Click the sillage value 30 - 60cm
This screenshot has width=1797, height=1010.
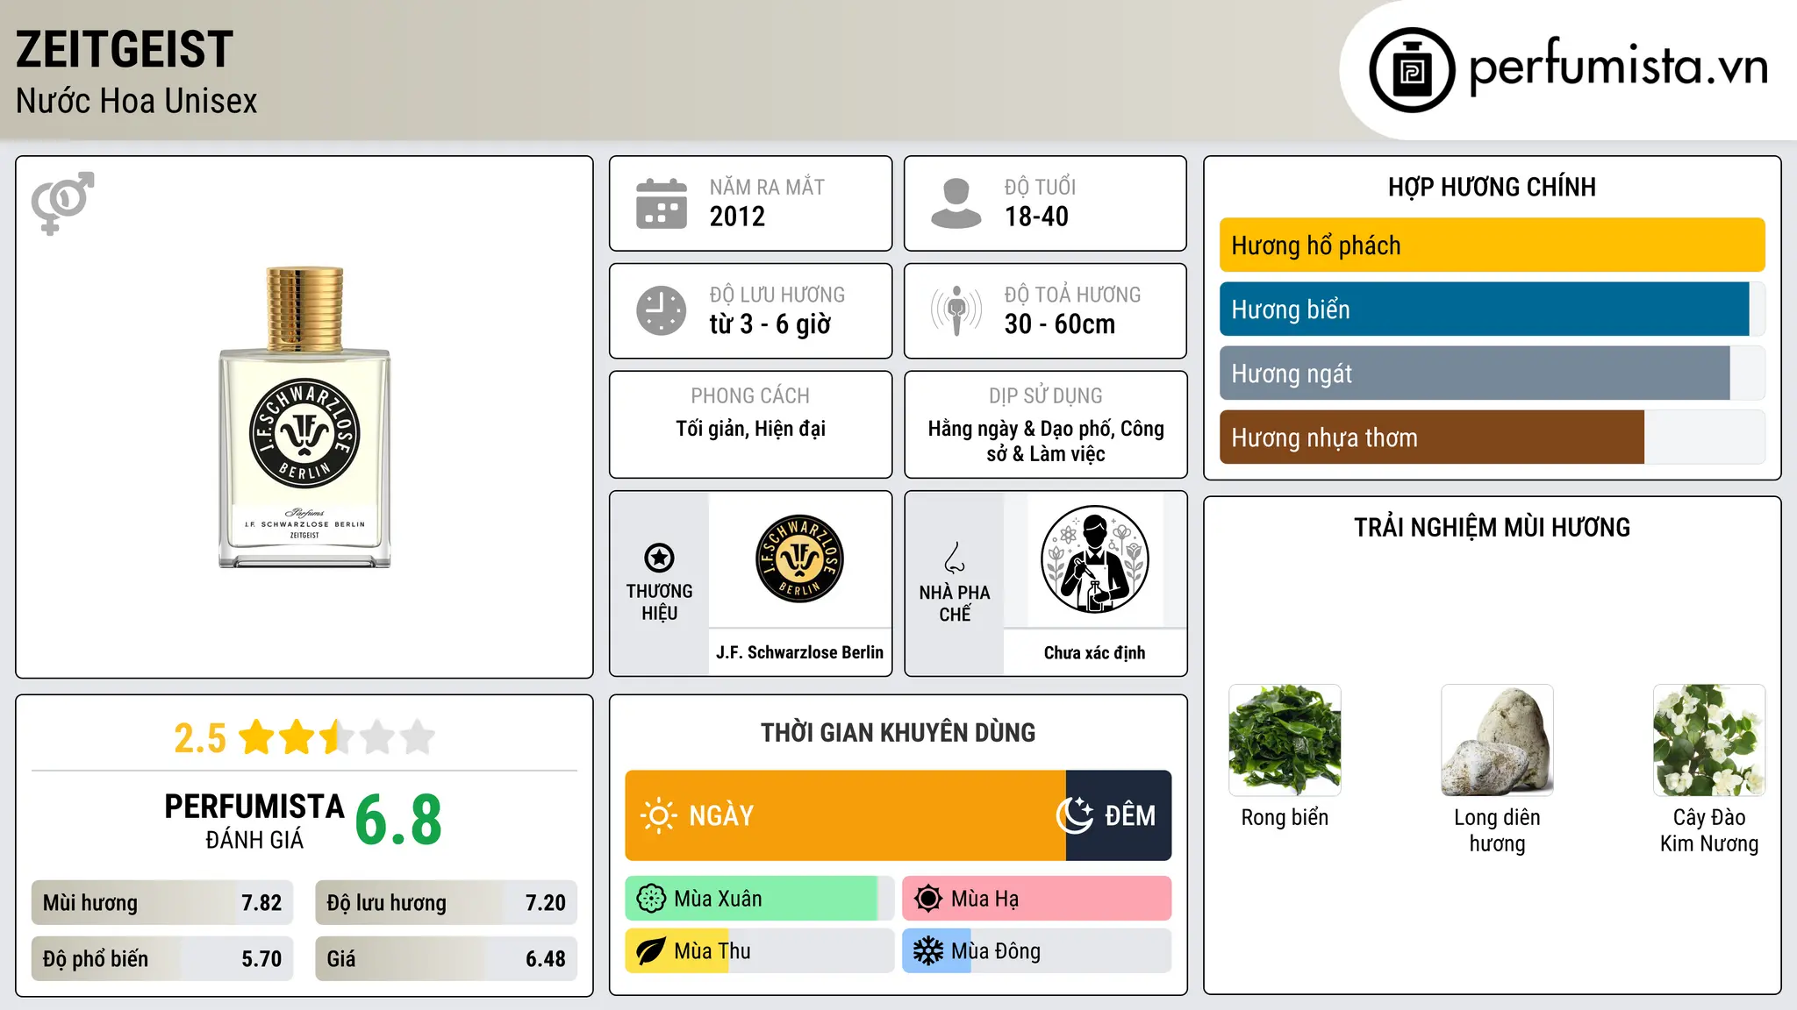1060,324
